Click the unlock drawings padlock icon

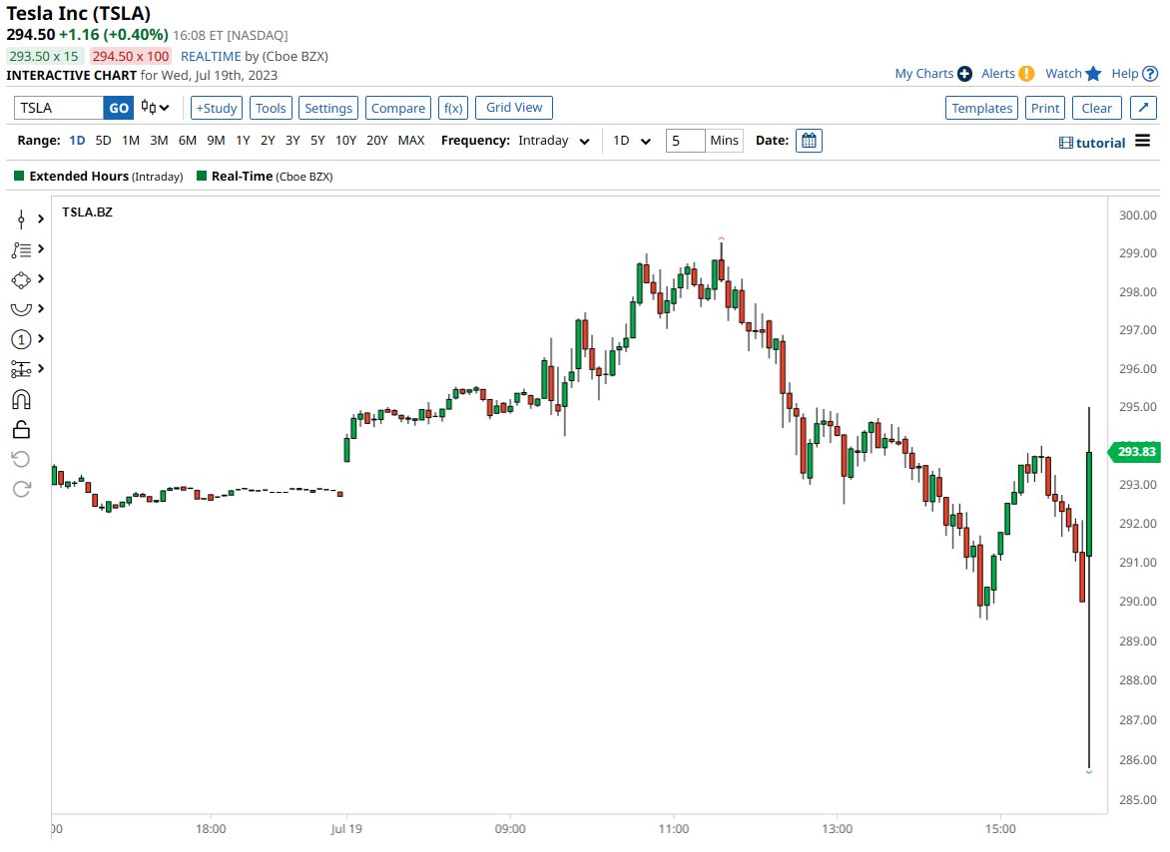[21, 429]
